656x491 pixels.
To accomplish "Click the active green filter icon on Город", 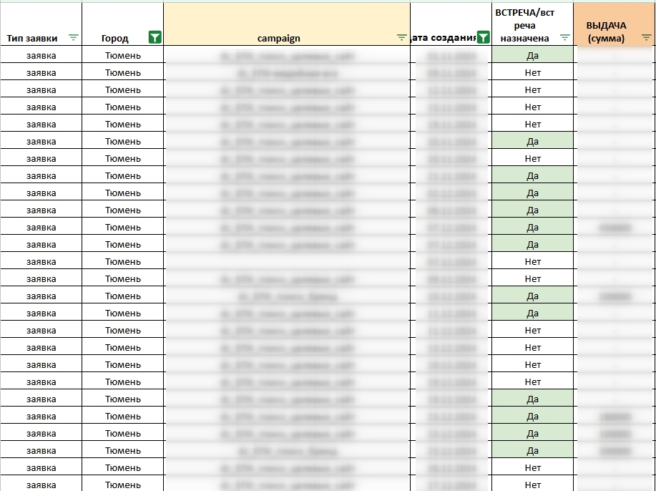I will tap(155, 38).
